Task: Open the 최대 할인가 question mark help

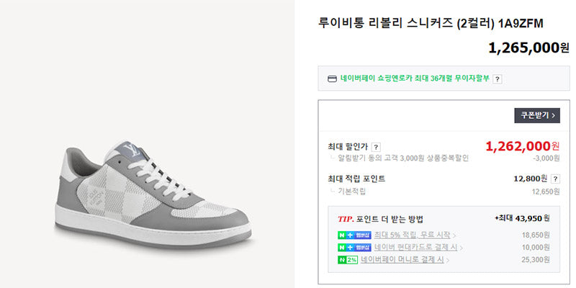Action: coord(375,148)
